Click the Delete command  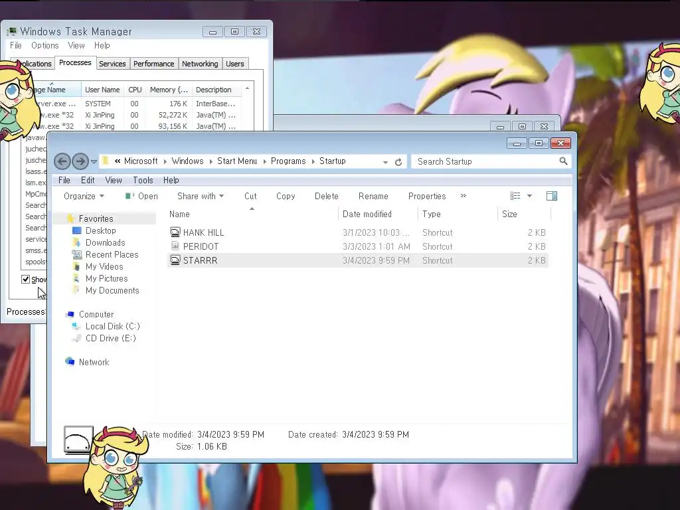(x=327, y=196)
